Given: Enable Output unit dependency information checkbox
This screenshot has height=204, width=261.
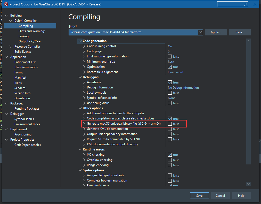Looking at the screenshot, I should [170, 134].
